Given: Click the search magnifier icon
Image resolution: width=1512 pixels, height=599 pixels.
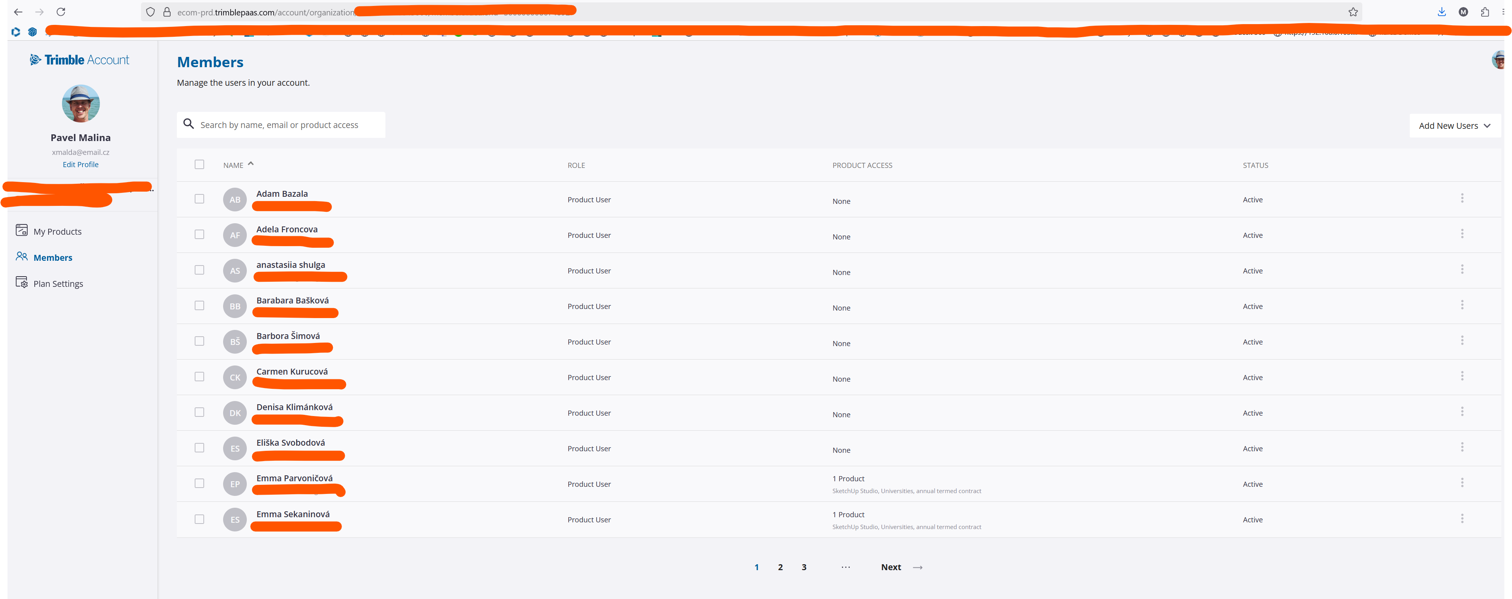Looking at the screenshot, I should [x=188, y=124].
